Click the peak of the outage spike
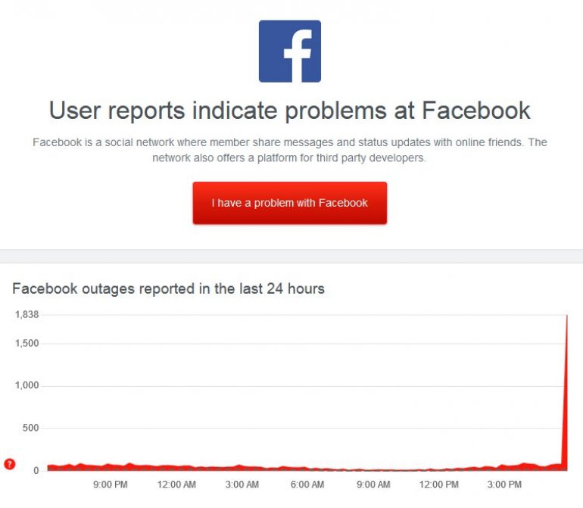The width and height of the screenshot is (583, 508). (x=567, y=316)
